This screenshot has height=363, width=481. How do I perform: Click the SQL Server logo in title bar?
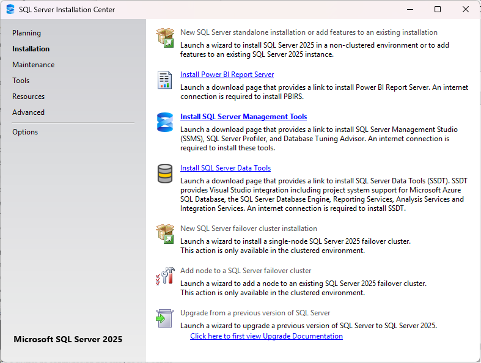10,9
